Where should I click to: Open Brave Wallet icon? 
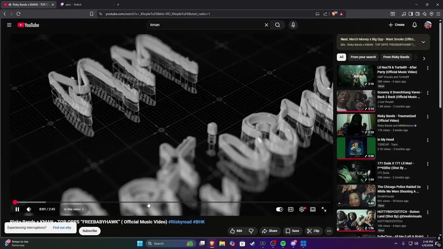coord(418,14)
